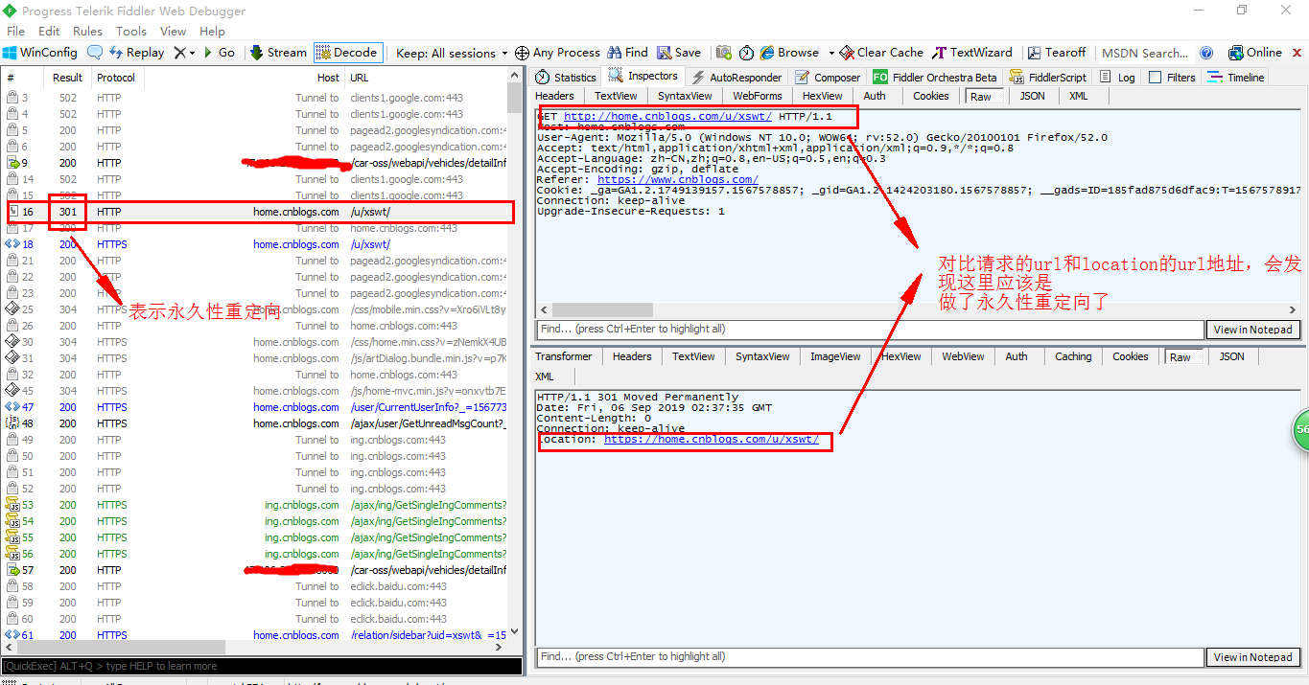
Task: Click the Tearoff toolbar button
Action: pos(1057,53)
